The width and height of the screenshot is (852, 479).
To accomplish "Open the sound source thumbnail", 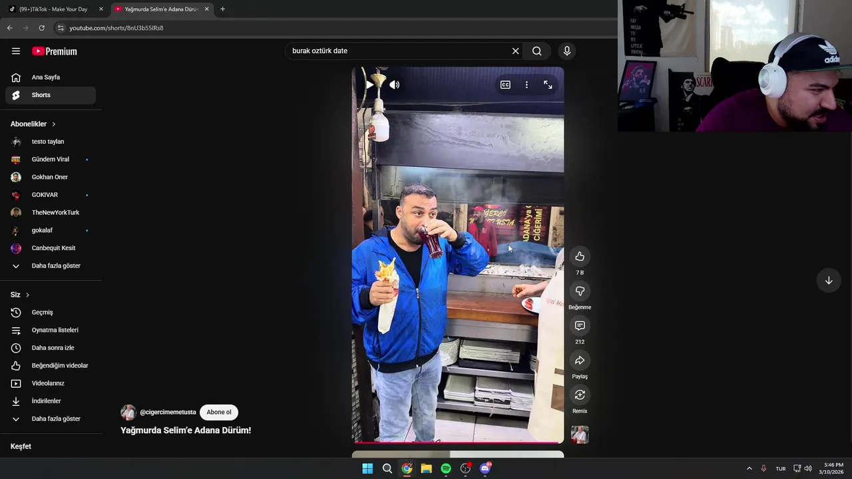I will click(x=580, y=435).
